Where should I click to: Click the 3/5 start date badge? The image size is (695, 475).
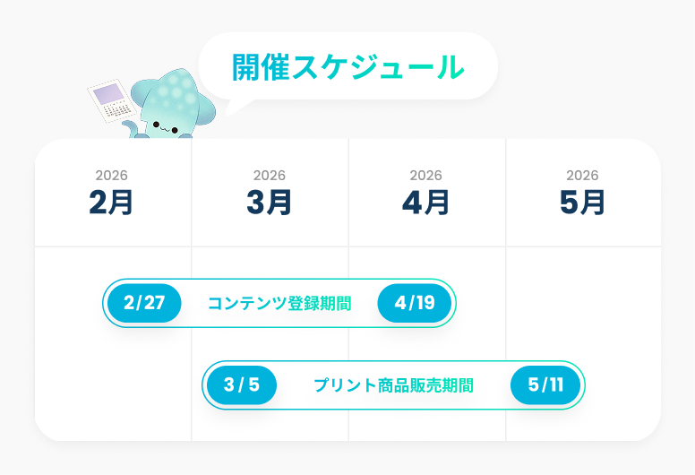click(x=242, y=385)
